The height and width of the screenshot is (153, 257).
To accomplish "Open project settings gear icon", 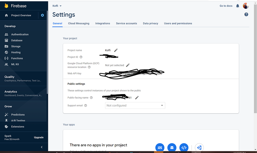I will click(x=42, y=15).
